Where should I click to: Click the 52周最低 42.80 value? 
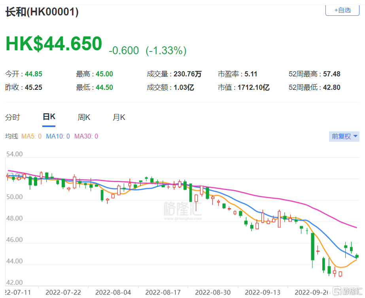[332, 87]
